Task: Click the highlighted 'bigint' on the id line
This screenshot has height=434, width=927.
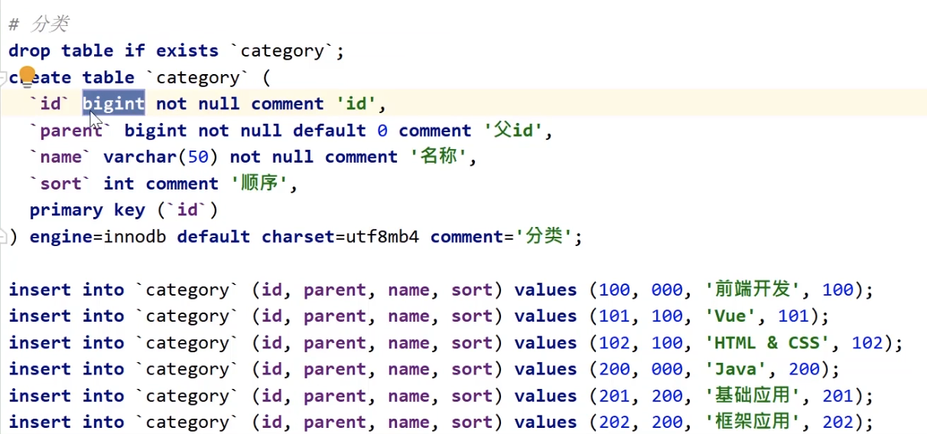Action: tap(113, 104)
